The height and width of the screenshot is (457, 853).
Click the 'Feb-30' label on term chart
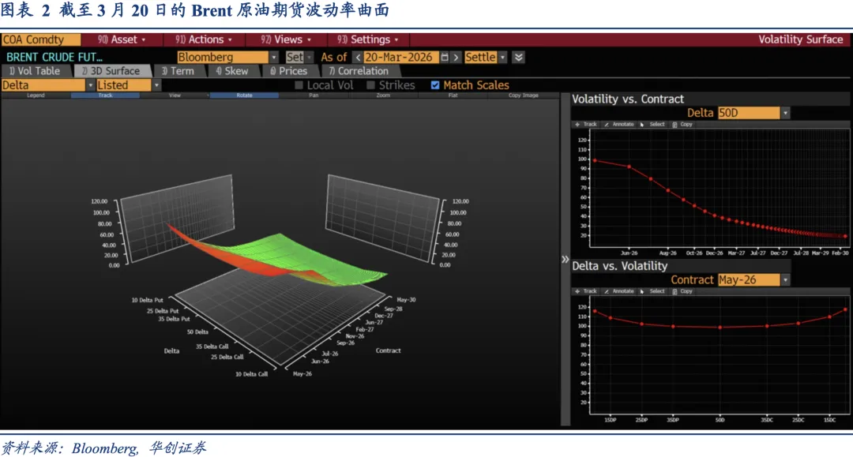click(x=840, y=253)
